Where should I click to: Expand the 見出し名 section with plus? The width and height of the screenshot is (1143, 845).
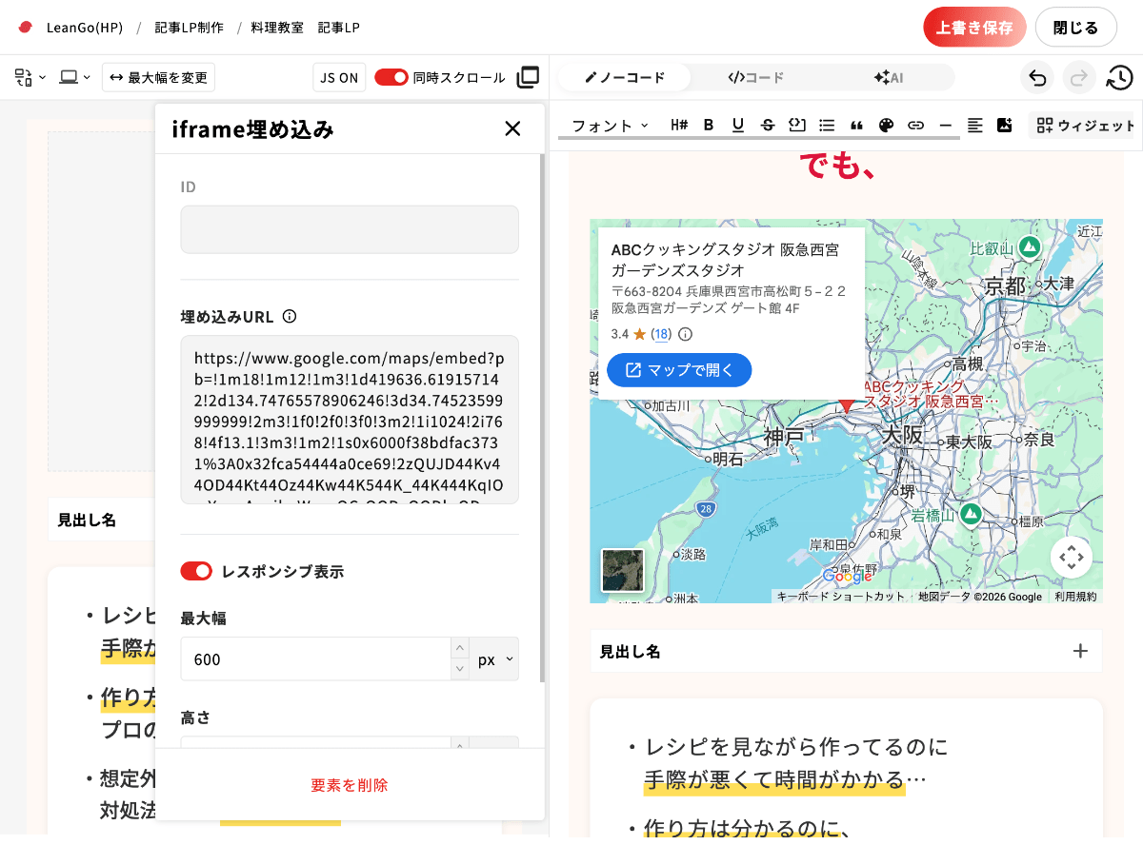[1080, 652]
